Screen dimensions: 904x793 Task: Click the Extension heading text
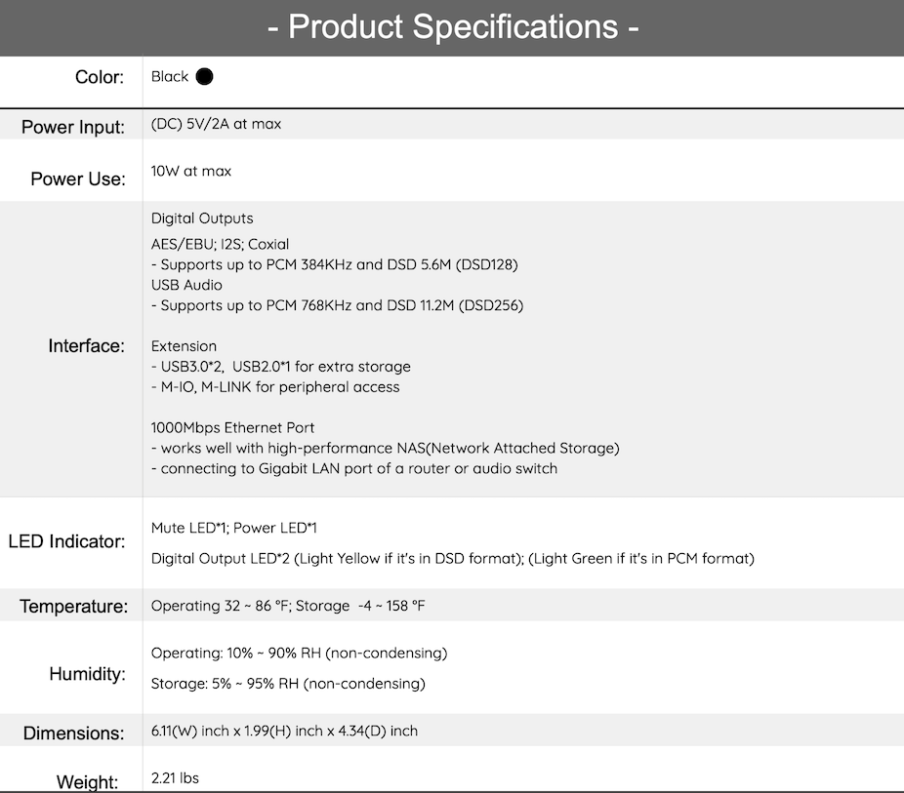[x=184, y=346]
